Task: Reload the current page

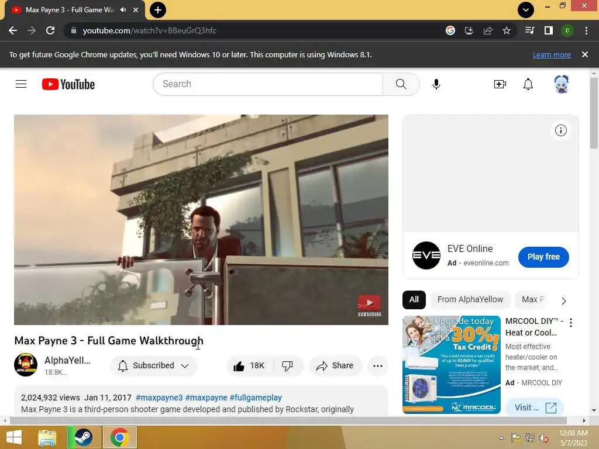Action: point(50,30)
